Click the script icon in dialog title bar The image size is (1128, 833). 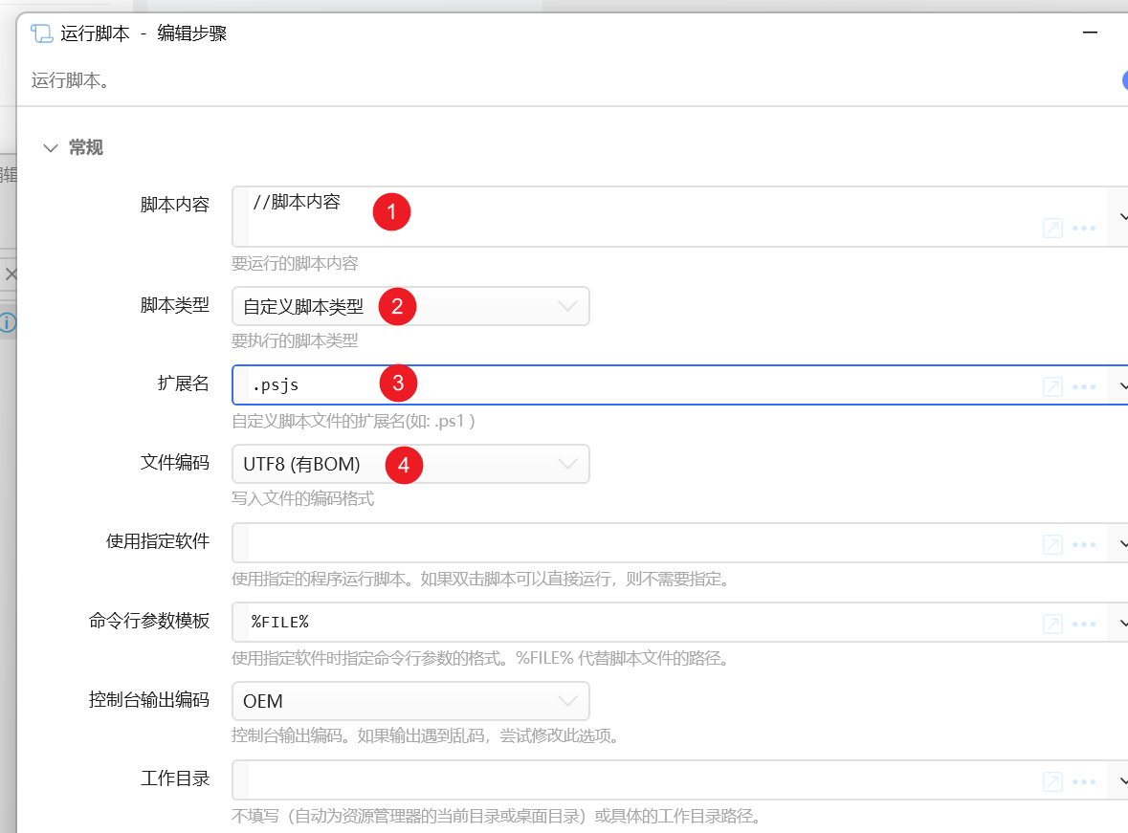coord(42,33)
